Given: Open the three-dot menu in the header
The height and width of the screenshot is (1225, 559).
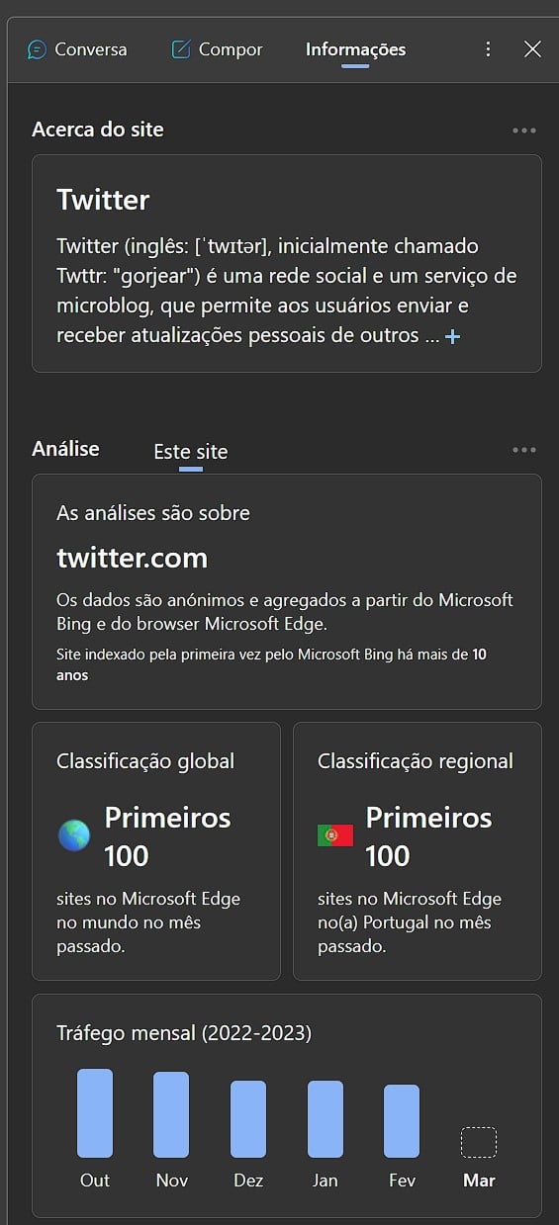Looking at the screenshot, I should (x=488, y=48).
